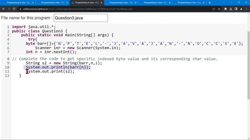Close the second Programming In Java tab
Viewport: 250px width, 140px height.
tap(67, 3)
